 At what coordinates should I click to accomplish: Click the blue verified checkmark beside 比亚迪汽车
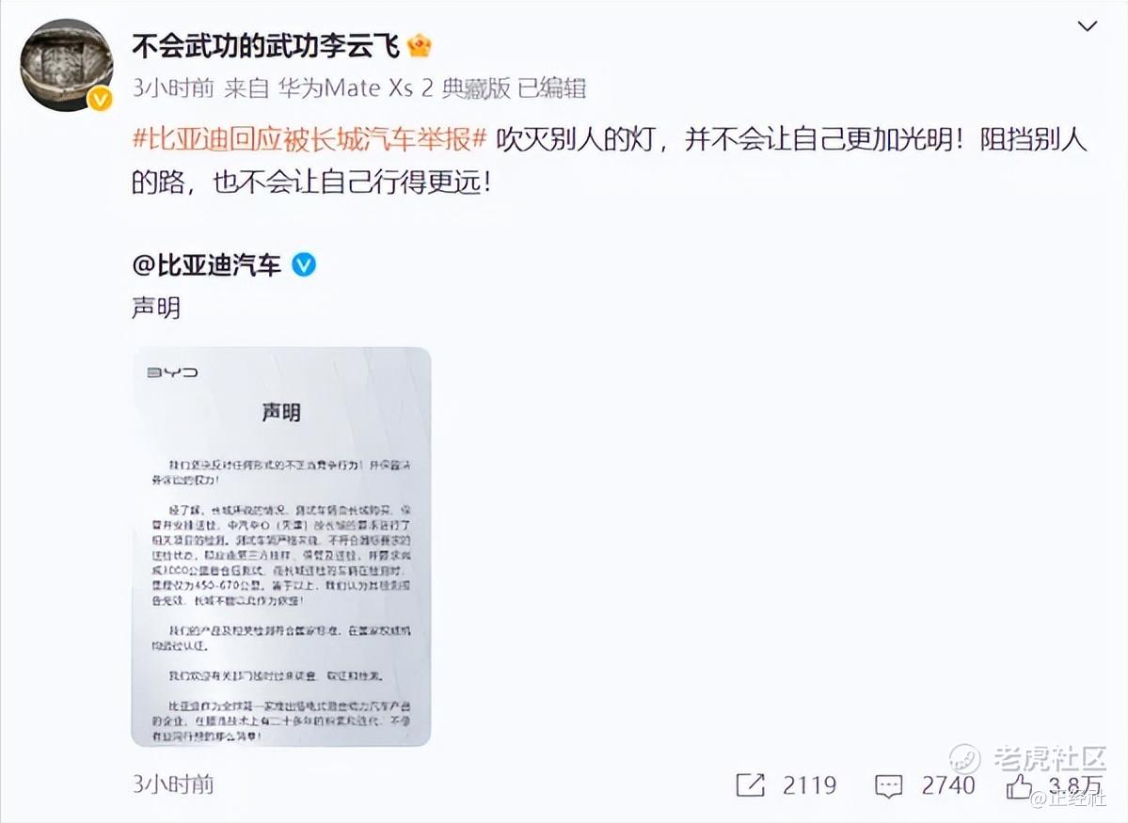click(x=304, y=265)
